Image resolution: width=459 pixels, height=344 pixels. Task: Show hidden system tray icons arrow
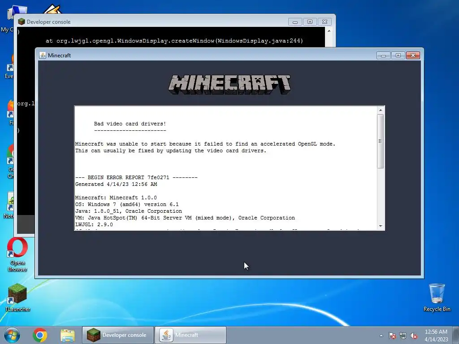pos(381,335)
